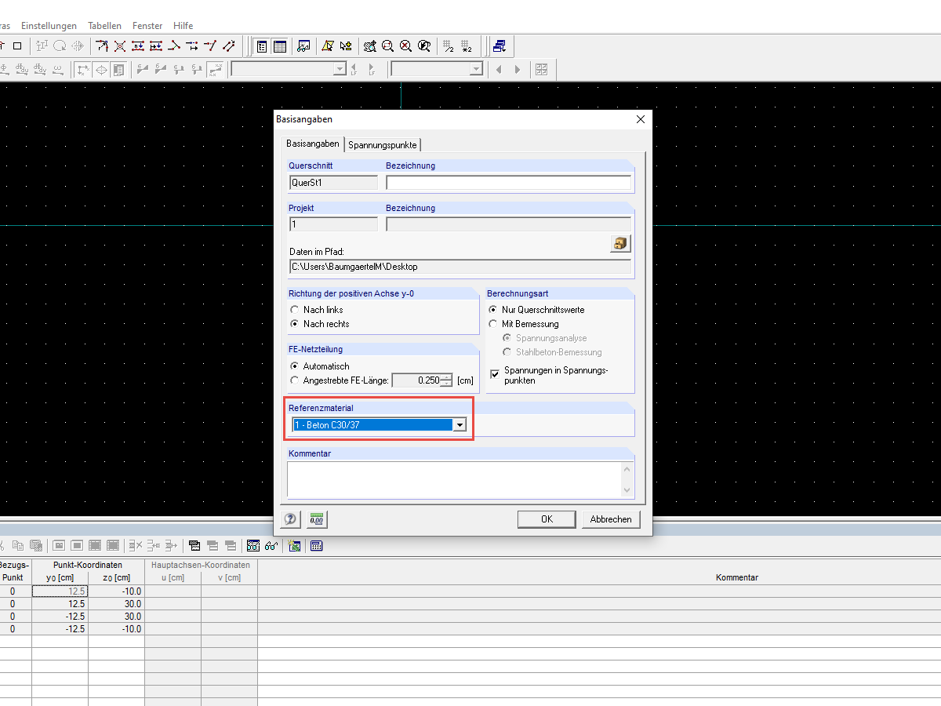Image resolution: width=941 pixels, height=706 pixels.
Task: Open the Referenzmaterial dropdown
Action: point(460,424)
